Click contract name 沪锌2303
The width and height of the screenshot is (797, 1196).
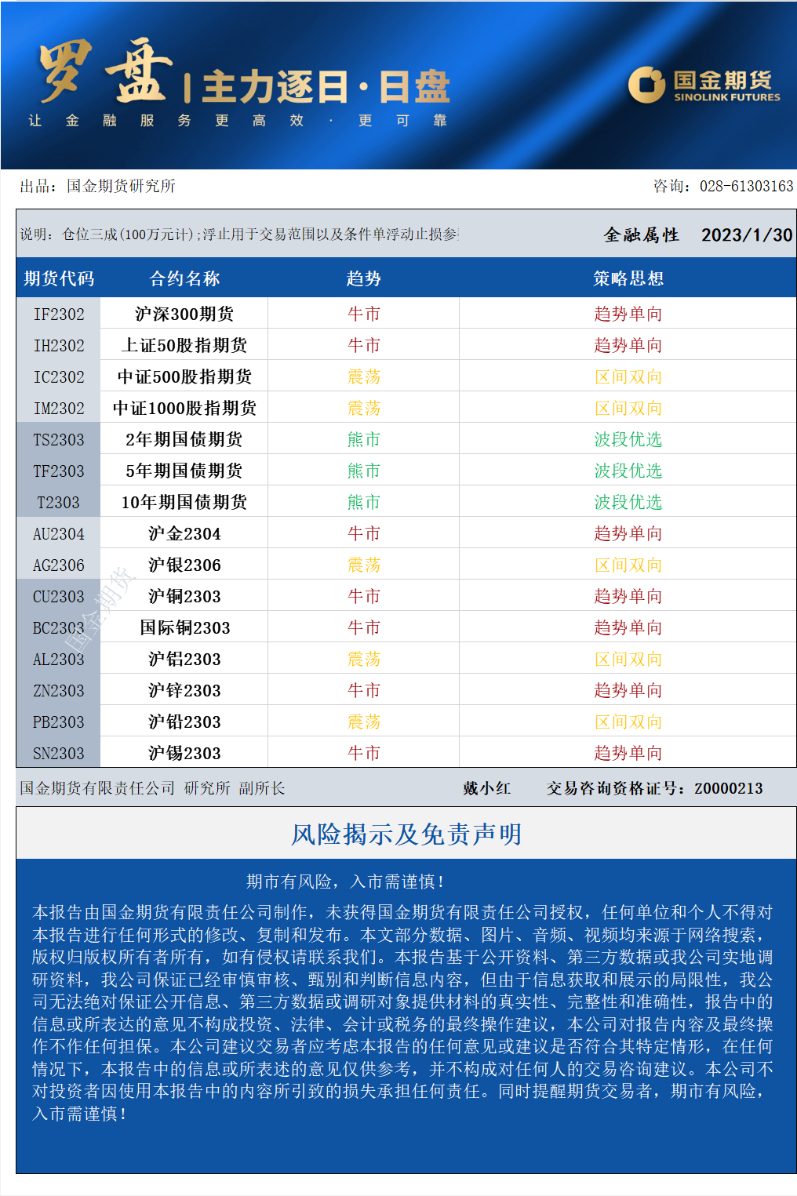tap(184, 690)
